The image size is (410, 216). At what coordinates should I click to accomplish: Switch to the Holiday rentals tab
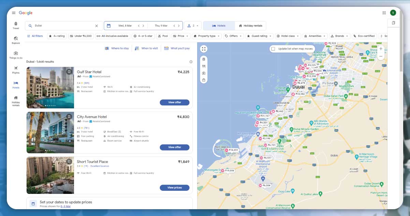pyautogui.click(x=250, y=26)
